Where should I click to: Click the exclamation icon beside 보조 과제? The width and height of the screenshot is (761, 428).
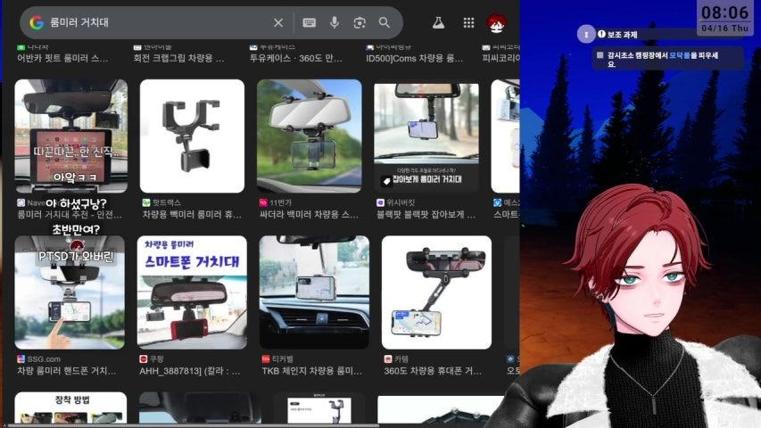tap(602, 34)
